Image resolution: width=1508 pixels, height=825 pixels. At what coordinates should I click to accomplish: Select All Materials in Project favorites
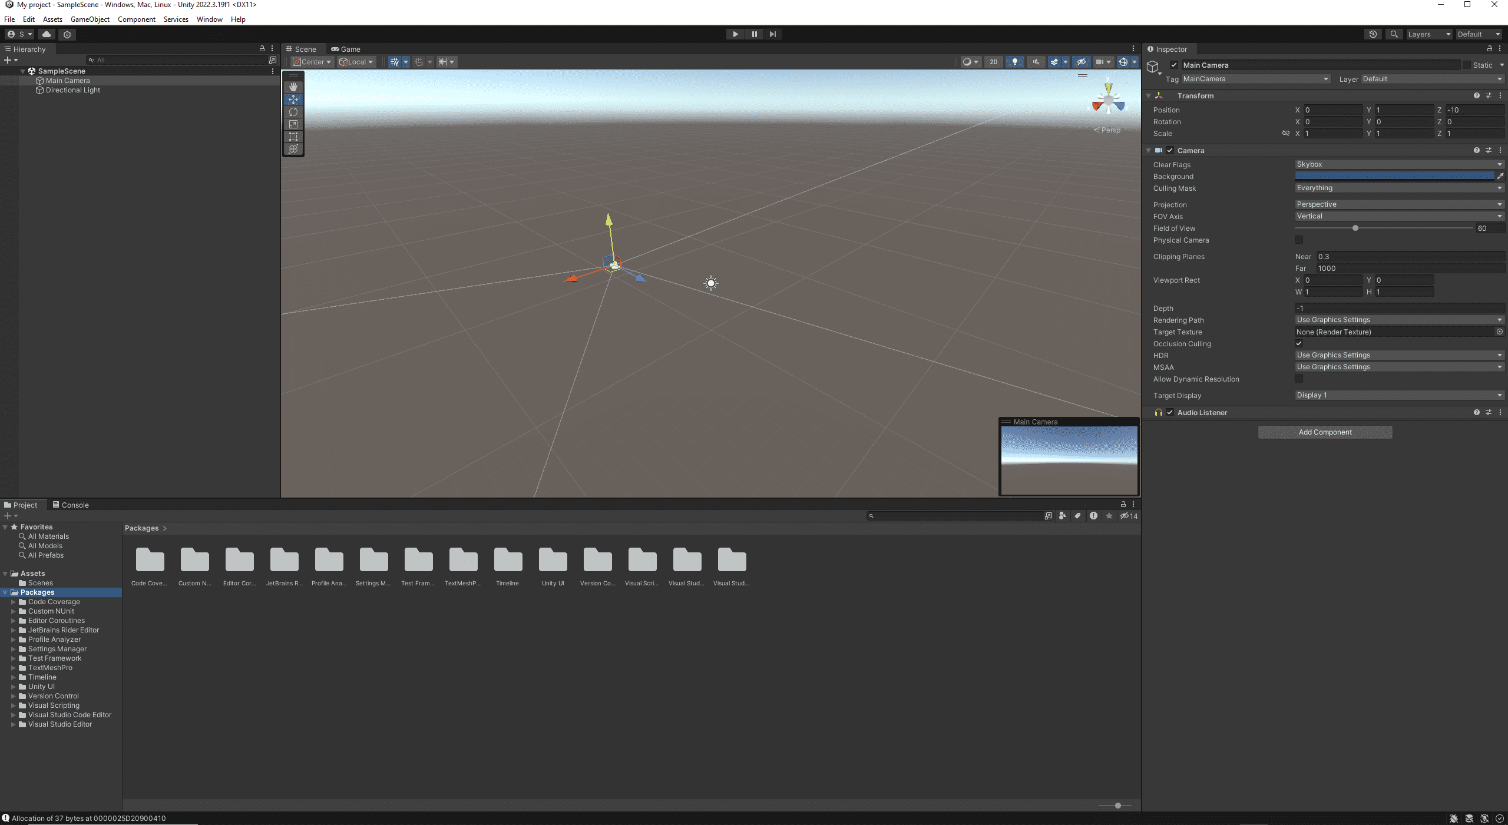pyautogui.click(x=47, y=536)
